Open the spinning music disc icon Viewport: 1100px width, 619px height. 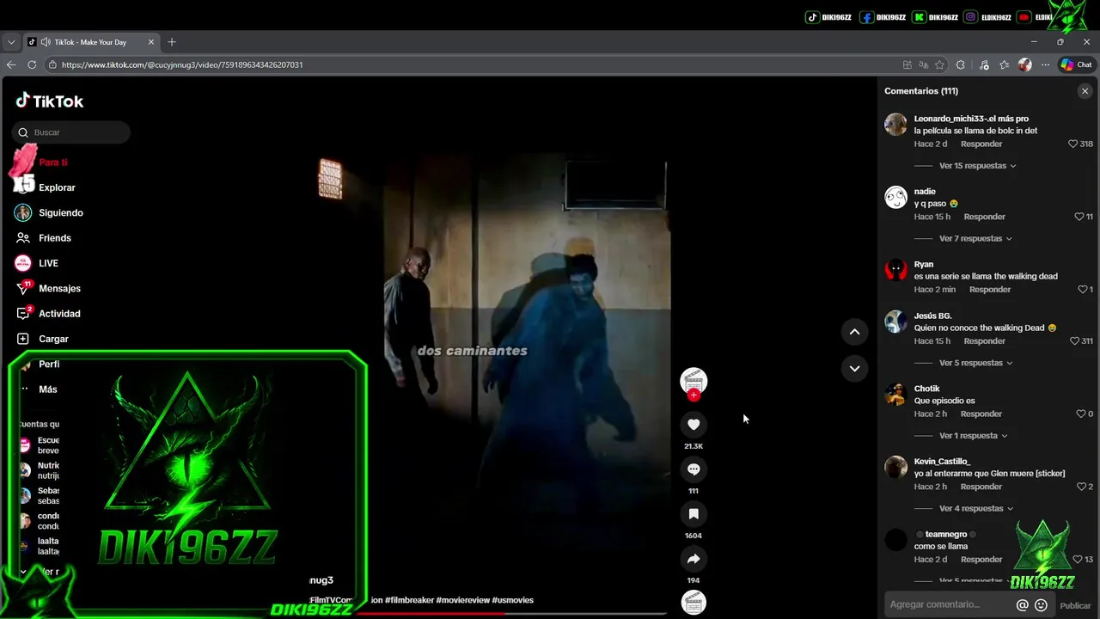point(694,603)
